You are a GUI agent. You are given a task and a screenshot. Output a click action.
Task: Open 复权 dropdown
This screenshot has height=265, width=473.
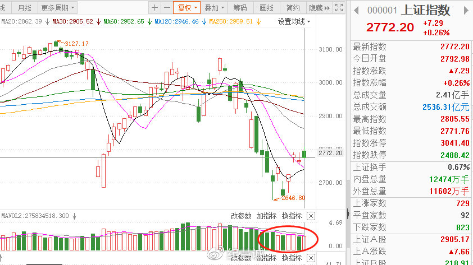[x=187, y=8]
